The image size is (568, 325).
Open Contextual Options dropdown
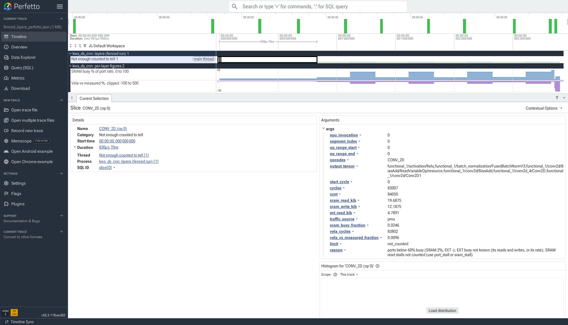pyautogui.click(x=544, y=108)
